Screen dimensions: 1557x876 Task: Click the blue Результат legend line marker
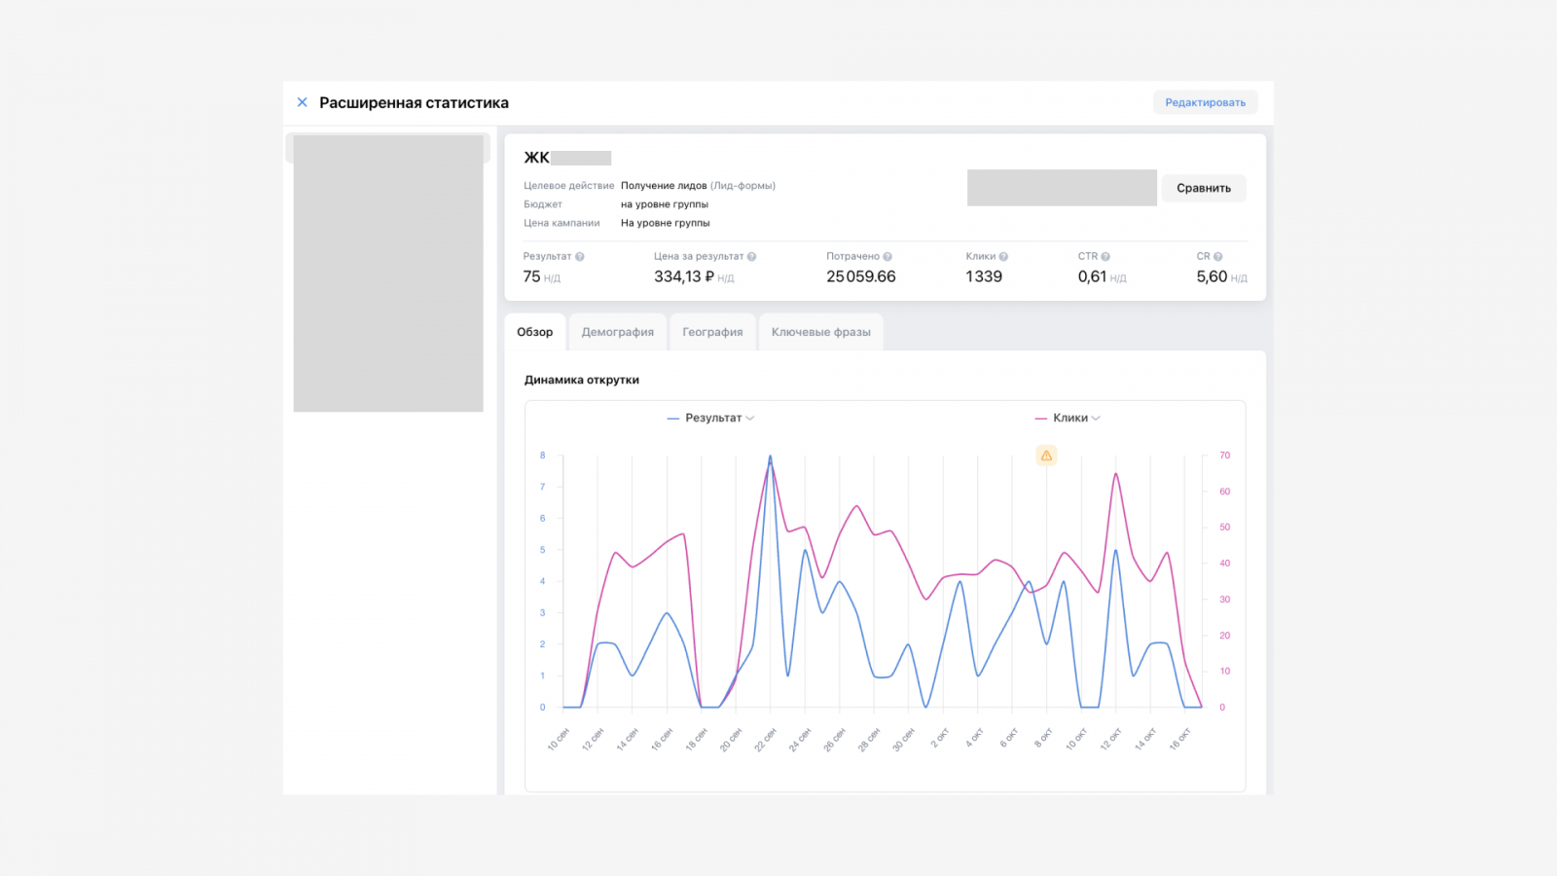[672, 419]
